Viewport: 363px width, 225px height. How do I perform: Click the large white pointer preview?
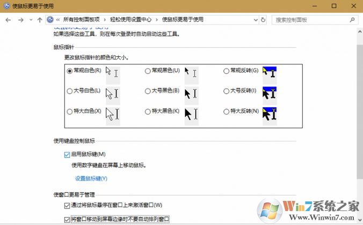[113, 96]
